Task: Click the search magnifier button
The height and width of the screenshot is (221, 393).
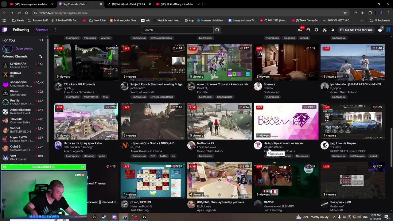Action: [x=217, y=30]
